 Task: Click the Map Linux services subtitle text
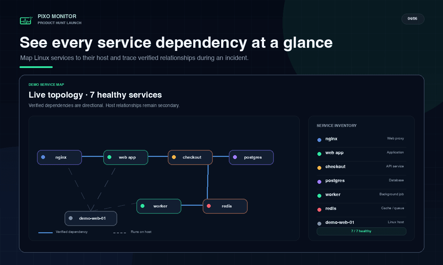[134, 58]
